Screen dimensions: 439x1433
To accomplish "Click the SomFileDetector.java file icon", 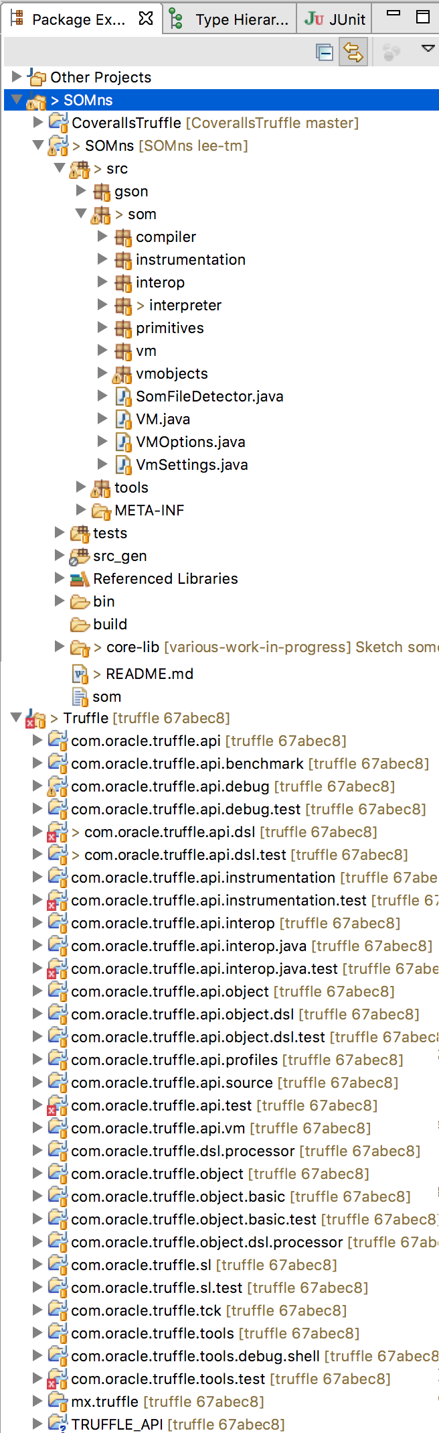I will [x=123, y=397].
